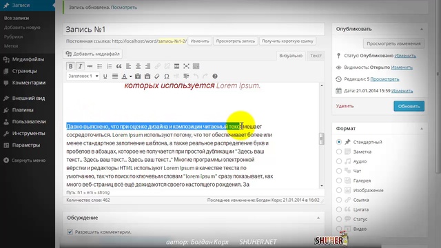Image resolution: width=441 pixels, height=248 pixels.
Task: Click the editor vertical scrollbar thumb
Action: click(x=322, y=138)
